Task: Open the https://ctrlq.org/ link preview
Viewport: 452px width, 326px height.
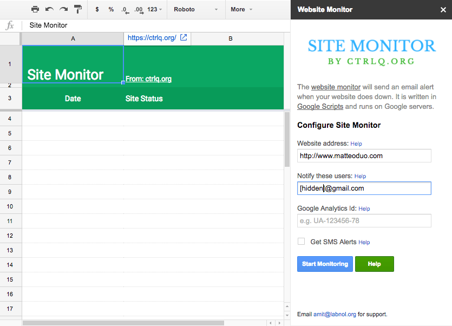Action: pos(152,38)
